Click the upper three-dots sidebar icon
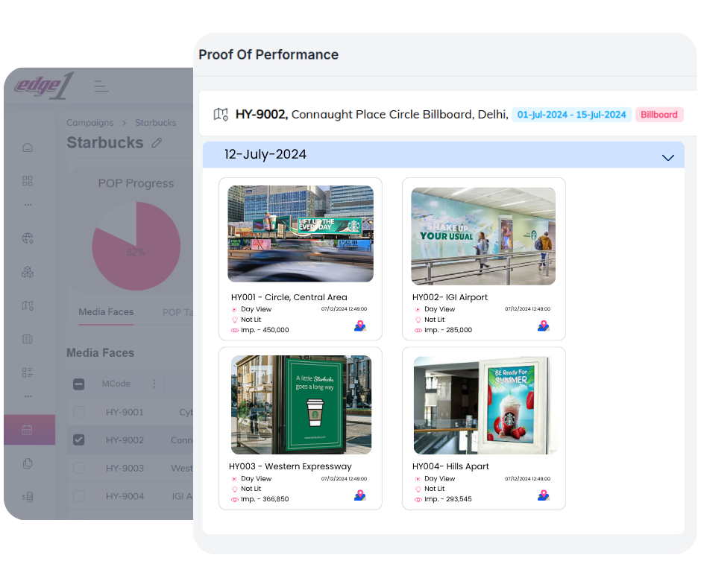Screen dimensions: 701x587 pyautogui.click(x=28, y=205)
